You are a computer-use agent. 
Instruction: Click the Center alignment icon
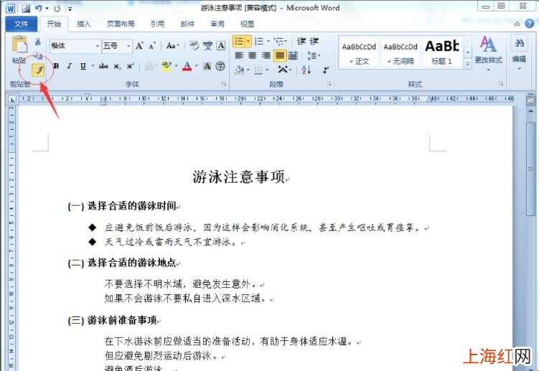253,55
